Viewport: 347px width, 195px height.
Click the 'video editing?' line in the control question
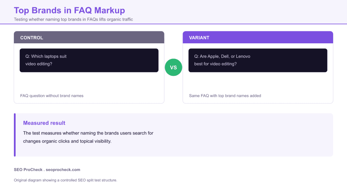pyautogui.click(x=39, y=64)
